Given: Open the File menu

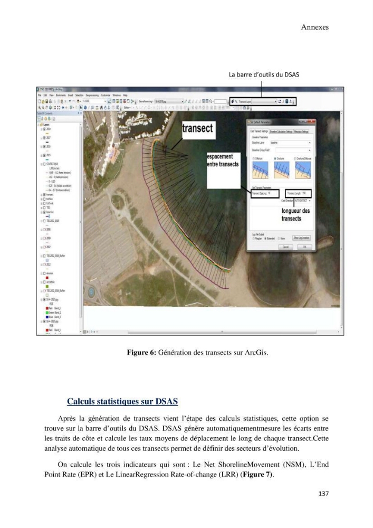Looking at the screenshot, I should click(x=40, y=95).
